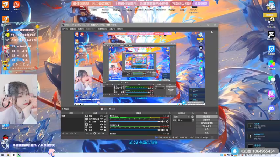The height and width of the screenshot is (157, 280).
Task: Open WeChat desktop shortcut
Action: click(x=271, y=80)
